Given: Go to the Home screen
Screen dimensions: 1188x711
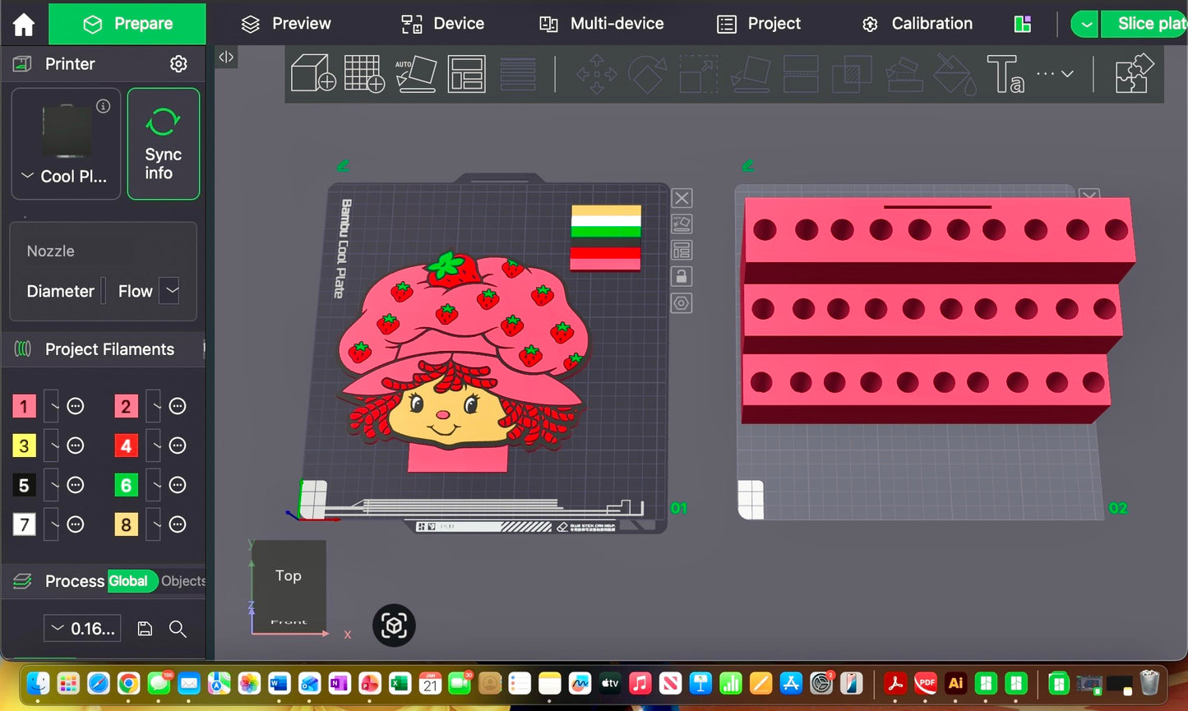Looking at the screenshot, I should [x=24, y=24].
